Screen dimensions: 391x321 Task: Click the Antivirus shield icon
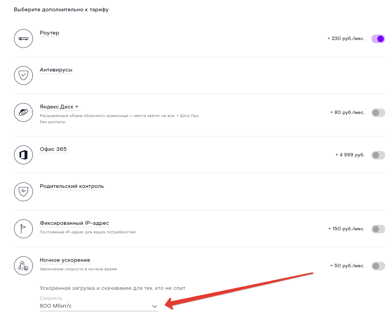23,75
